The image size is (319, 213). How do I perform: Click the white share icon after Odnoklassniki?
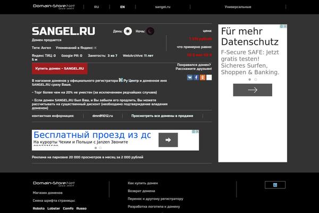(209, 77)
